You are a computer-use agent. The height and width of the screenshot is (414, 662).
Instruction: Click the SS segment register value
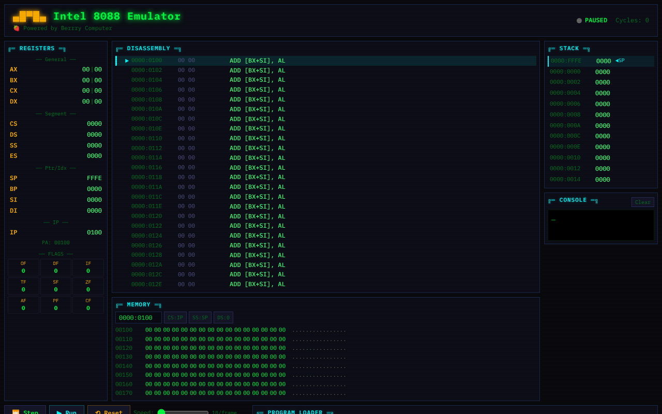[x=94, y=145]
